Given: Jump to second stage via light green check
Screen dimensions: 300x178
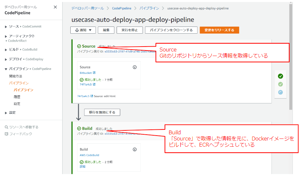Looking at the screenshot, I should (281, 84).
